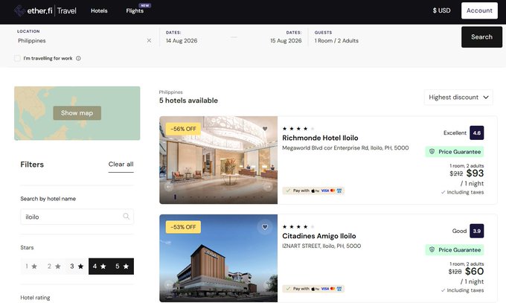Open the ether.fi Travel logo home
The image size is (506, 303).
[x=45, y=10]
